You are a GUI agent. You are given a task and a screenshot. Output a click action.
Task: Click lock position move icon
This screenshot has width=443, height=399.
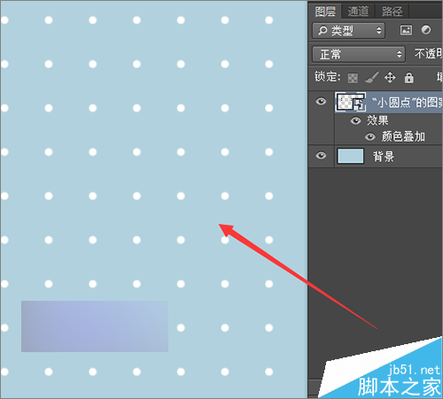pos(390,78)
